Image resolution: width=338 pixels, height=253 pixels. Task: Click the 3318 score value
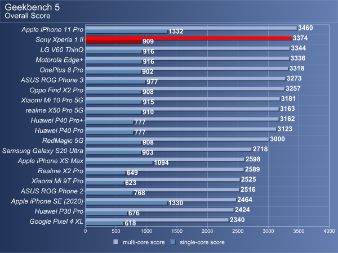point(297,69)
